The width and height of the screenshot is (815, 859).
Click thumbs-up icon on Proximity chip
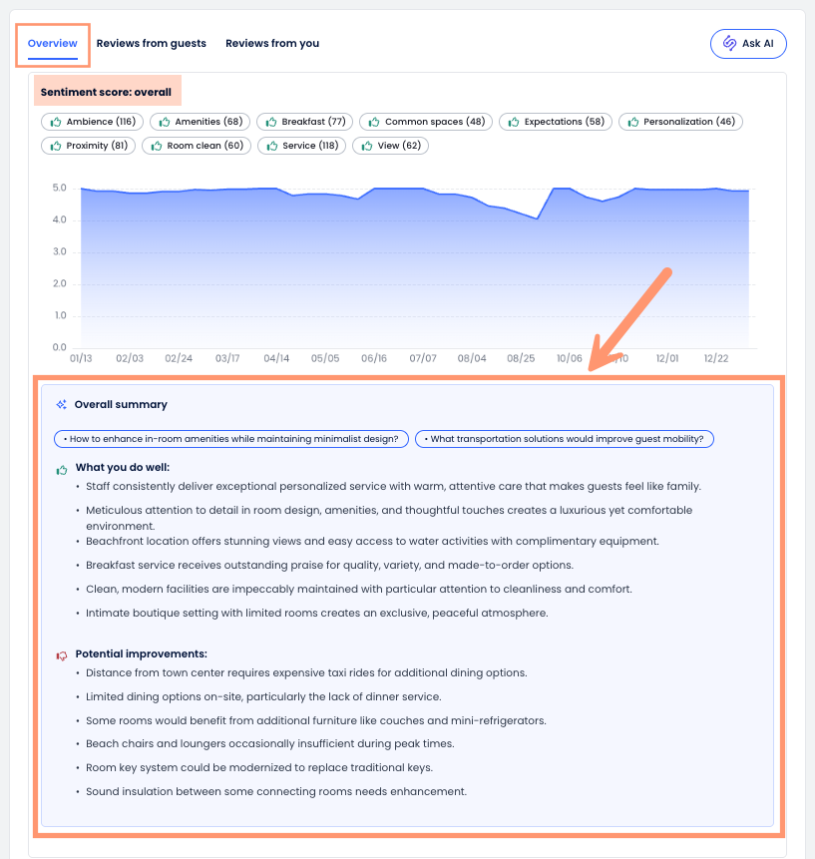click(x=55, y=146)
